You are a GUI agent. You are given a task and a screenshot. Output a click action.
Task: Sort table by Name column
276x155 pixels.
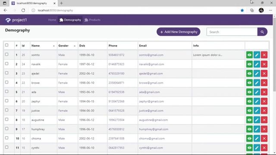click(x=44, y=46)
